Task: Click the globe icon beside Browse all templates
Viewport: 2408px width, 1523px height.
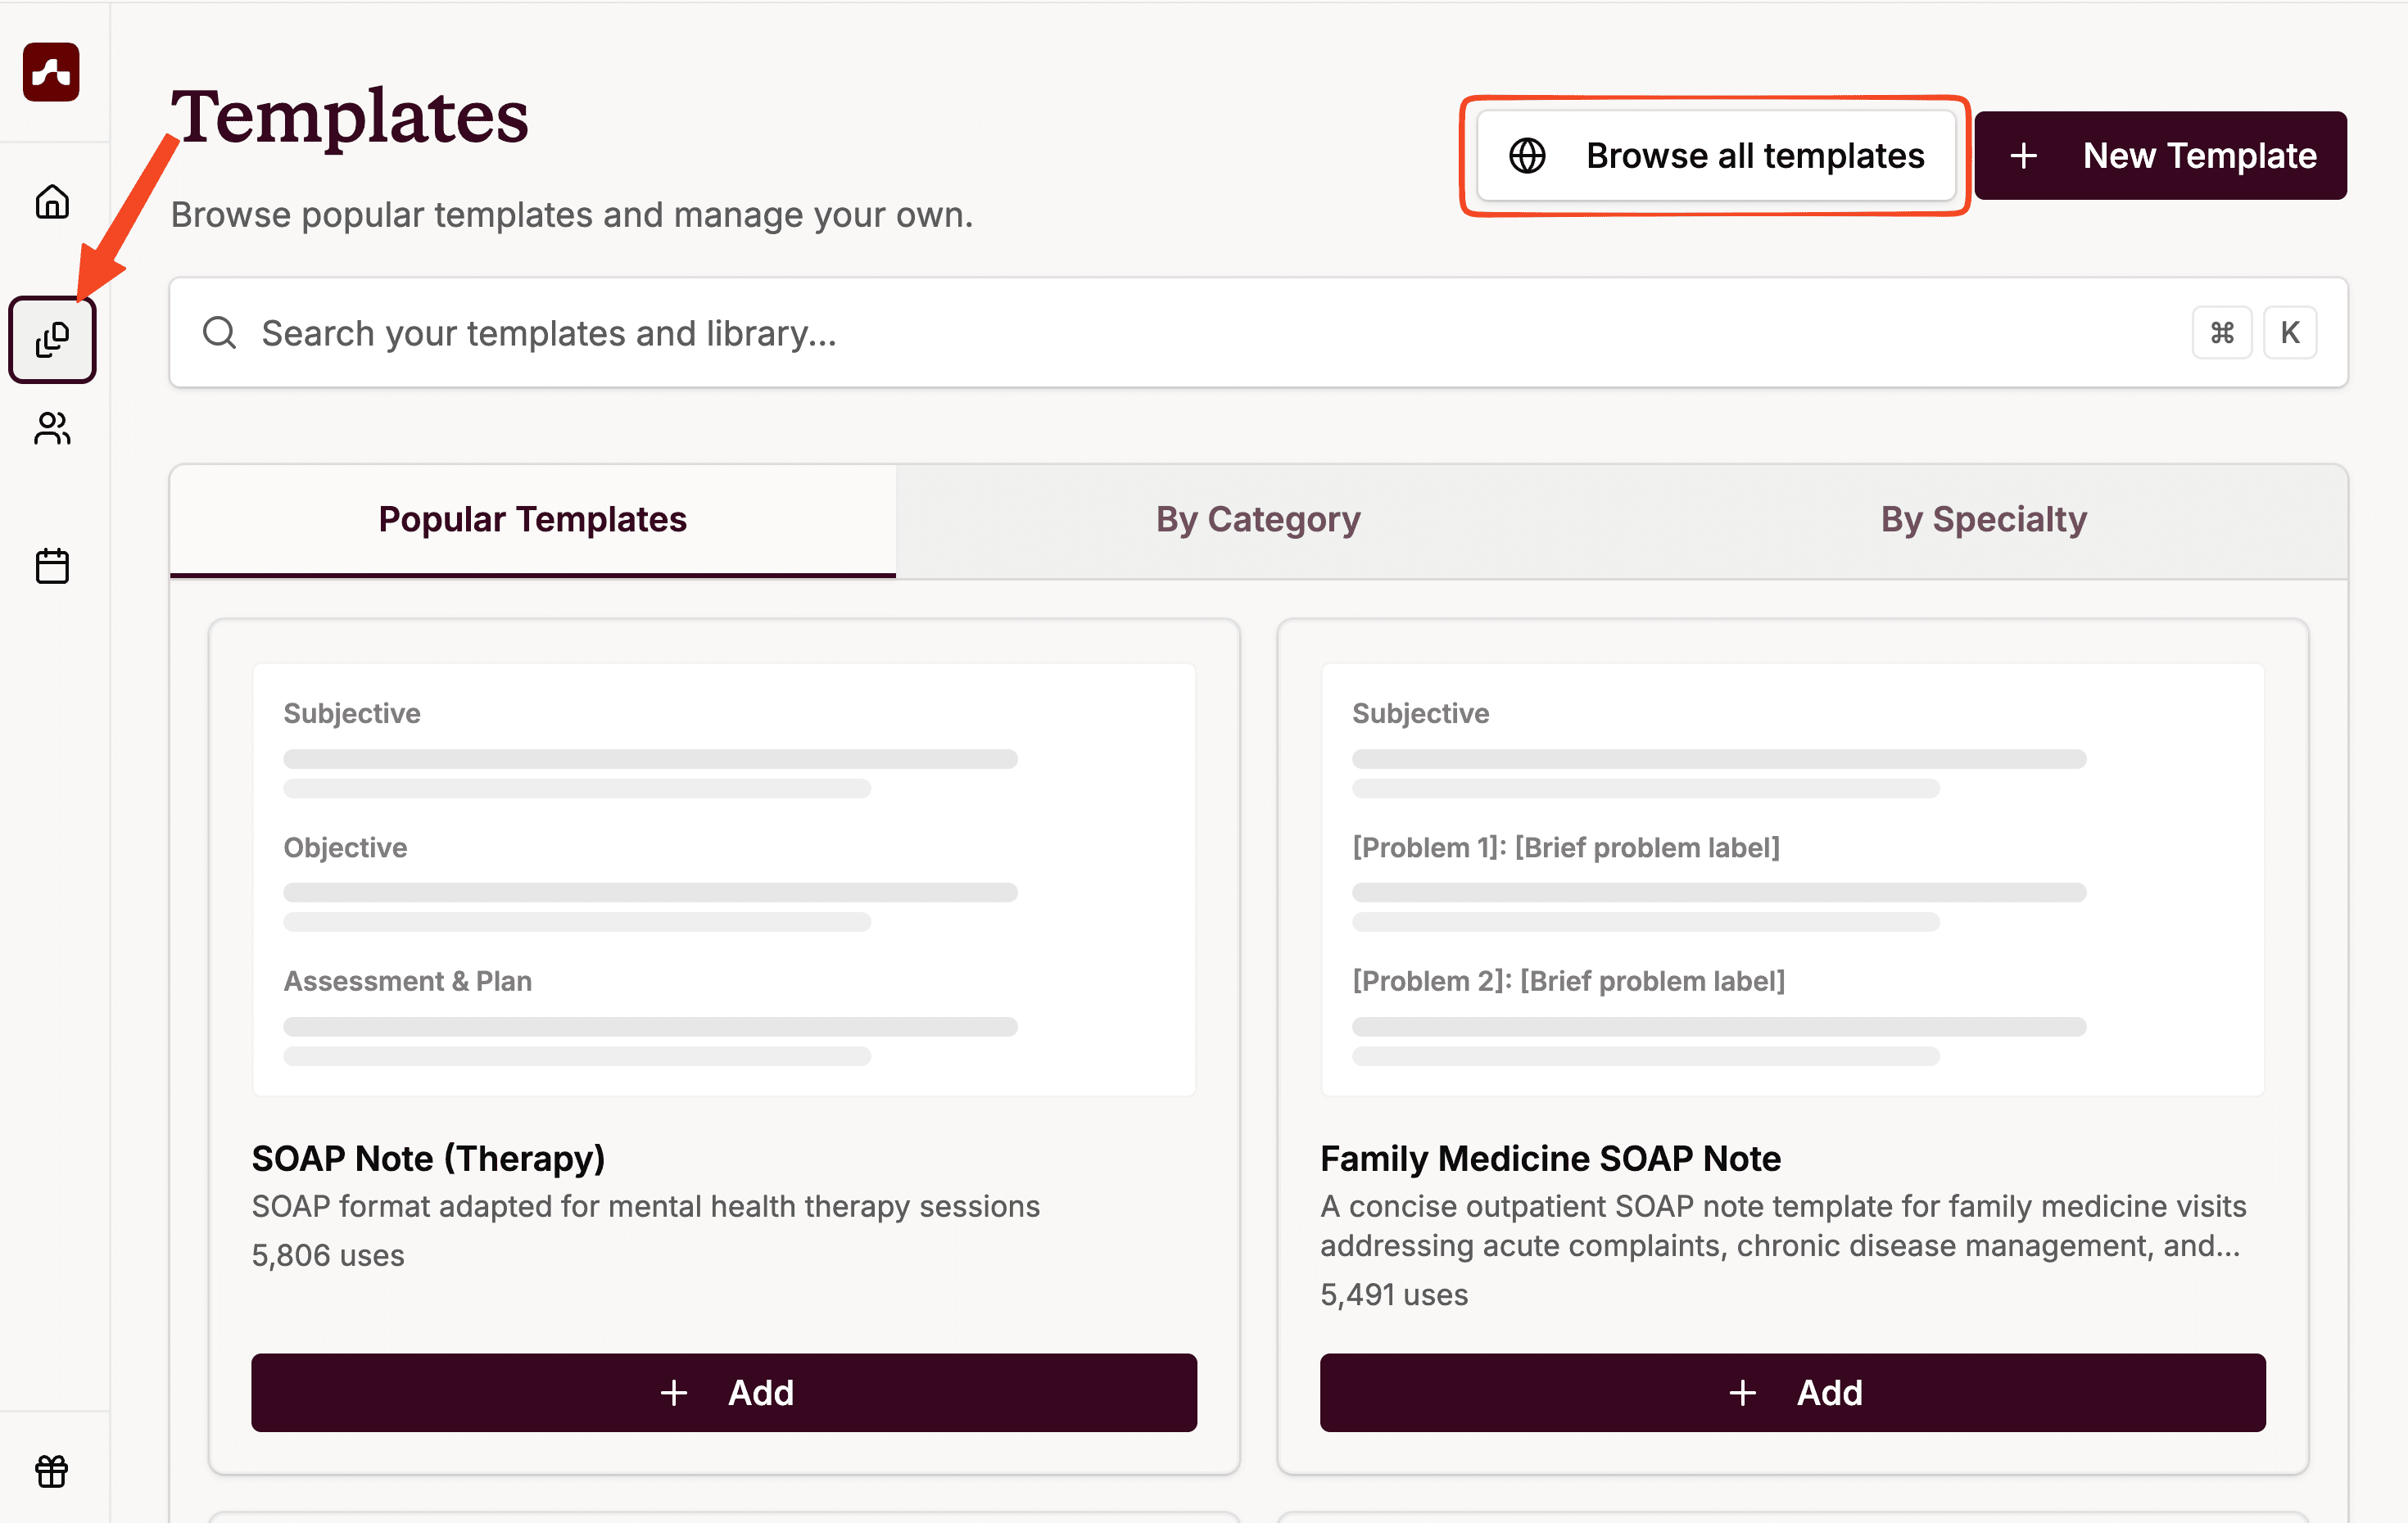Action: [x=1527, y=156]
